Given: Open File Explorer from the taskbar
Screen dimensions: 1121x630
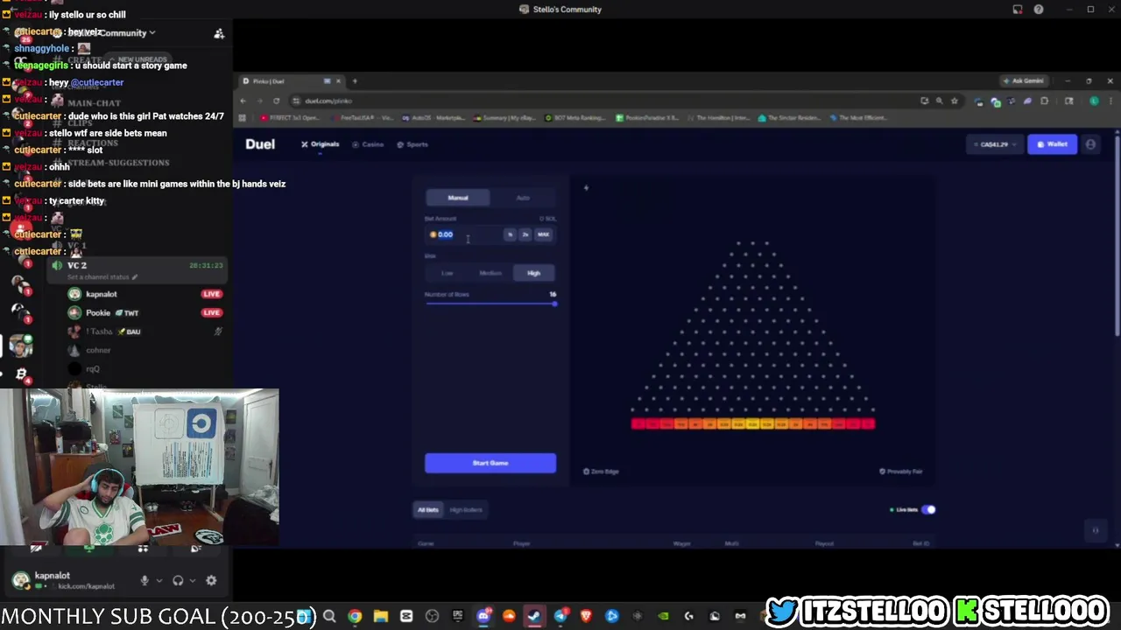Looking at the screenshot, I should click(x=380, y=617).
